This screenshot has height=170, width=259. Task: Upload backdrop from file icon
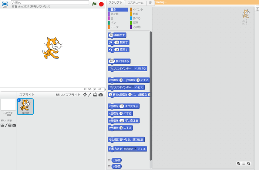point(10,125)
